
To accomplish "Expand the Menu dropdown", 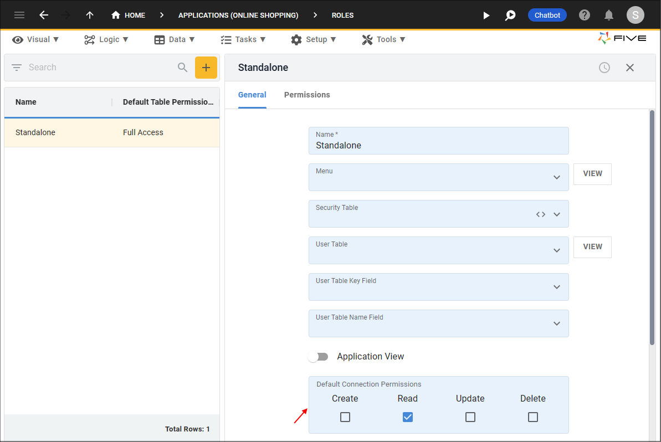I will point(557,177).
